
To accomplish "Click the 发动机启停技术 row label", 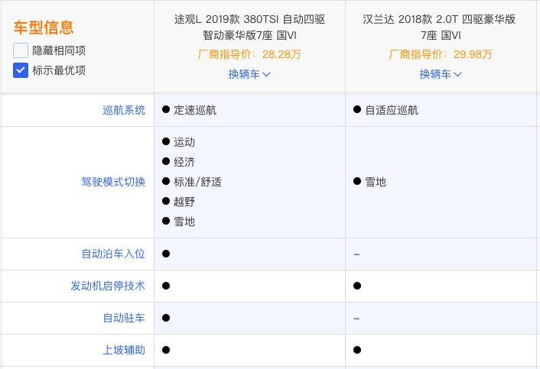I will pos(108,286).
